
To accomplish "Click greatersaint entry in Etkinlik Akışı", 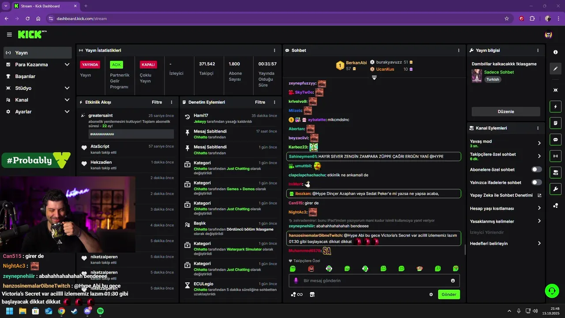I will [127, 125].
